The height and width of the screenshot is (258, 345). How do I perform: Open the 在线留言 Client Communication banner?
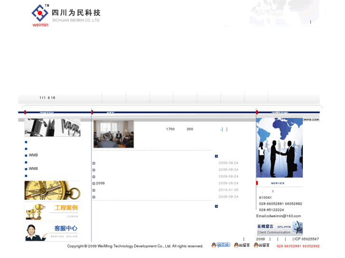pyautogui.click(x=280, y=228)
